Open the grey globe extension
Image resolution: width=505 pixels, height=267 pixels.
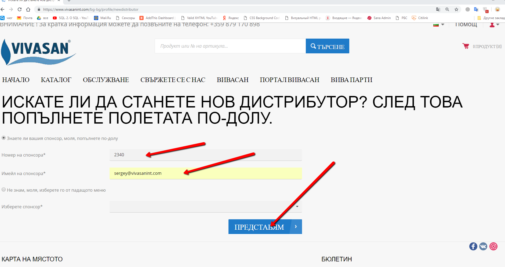pyautogui.click(x=468, y=9)
